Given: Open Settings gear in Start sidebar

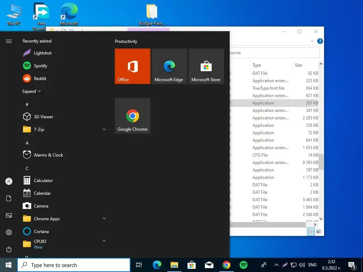Looking at the screenshot, I should [x=9, y=232].
